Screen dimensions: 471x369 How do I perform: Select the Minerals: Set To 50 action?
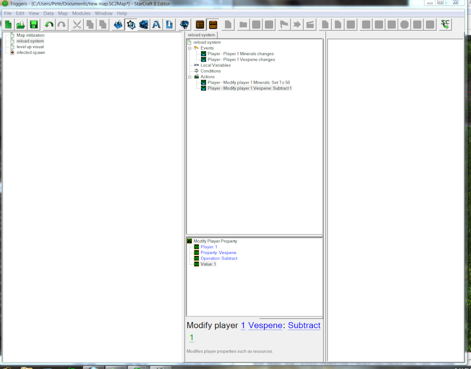[249, 83]
